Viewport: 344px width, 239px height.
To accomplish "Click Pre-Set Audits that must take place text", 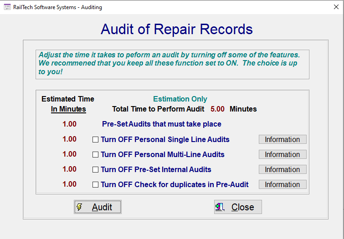I will pyautogui.click(x=162, y=124).
